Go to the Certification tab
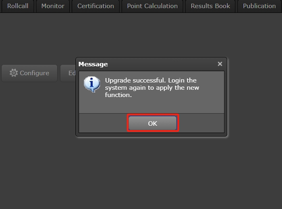The height and width of the screenshot is (209, 282). (95, 6)
